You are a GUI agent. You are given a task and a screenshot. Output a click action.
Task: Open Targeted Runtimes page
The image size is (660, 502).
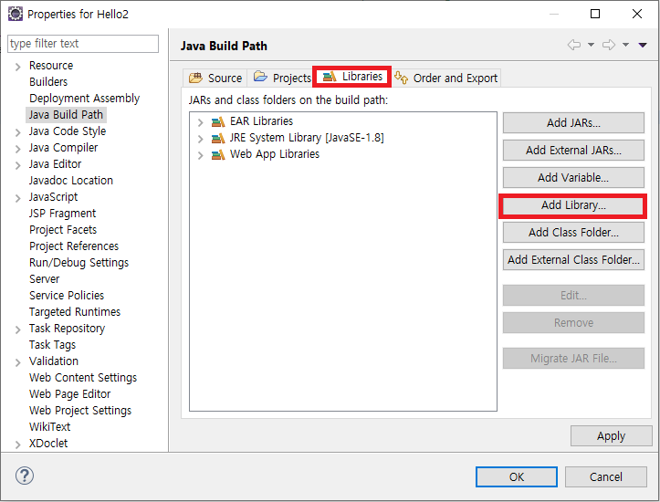point(75,311)
